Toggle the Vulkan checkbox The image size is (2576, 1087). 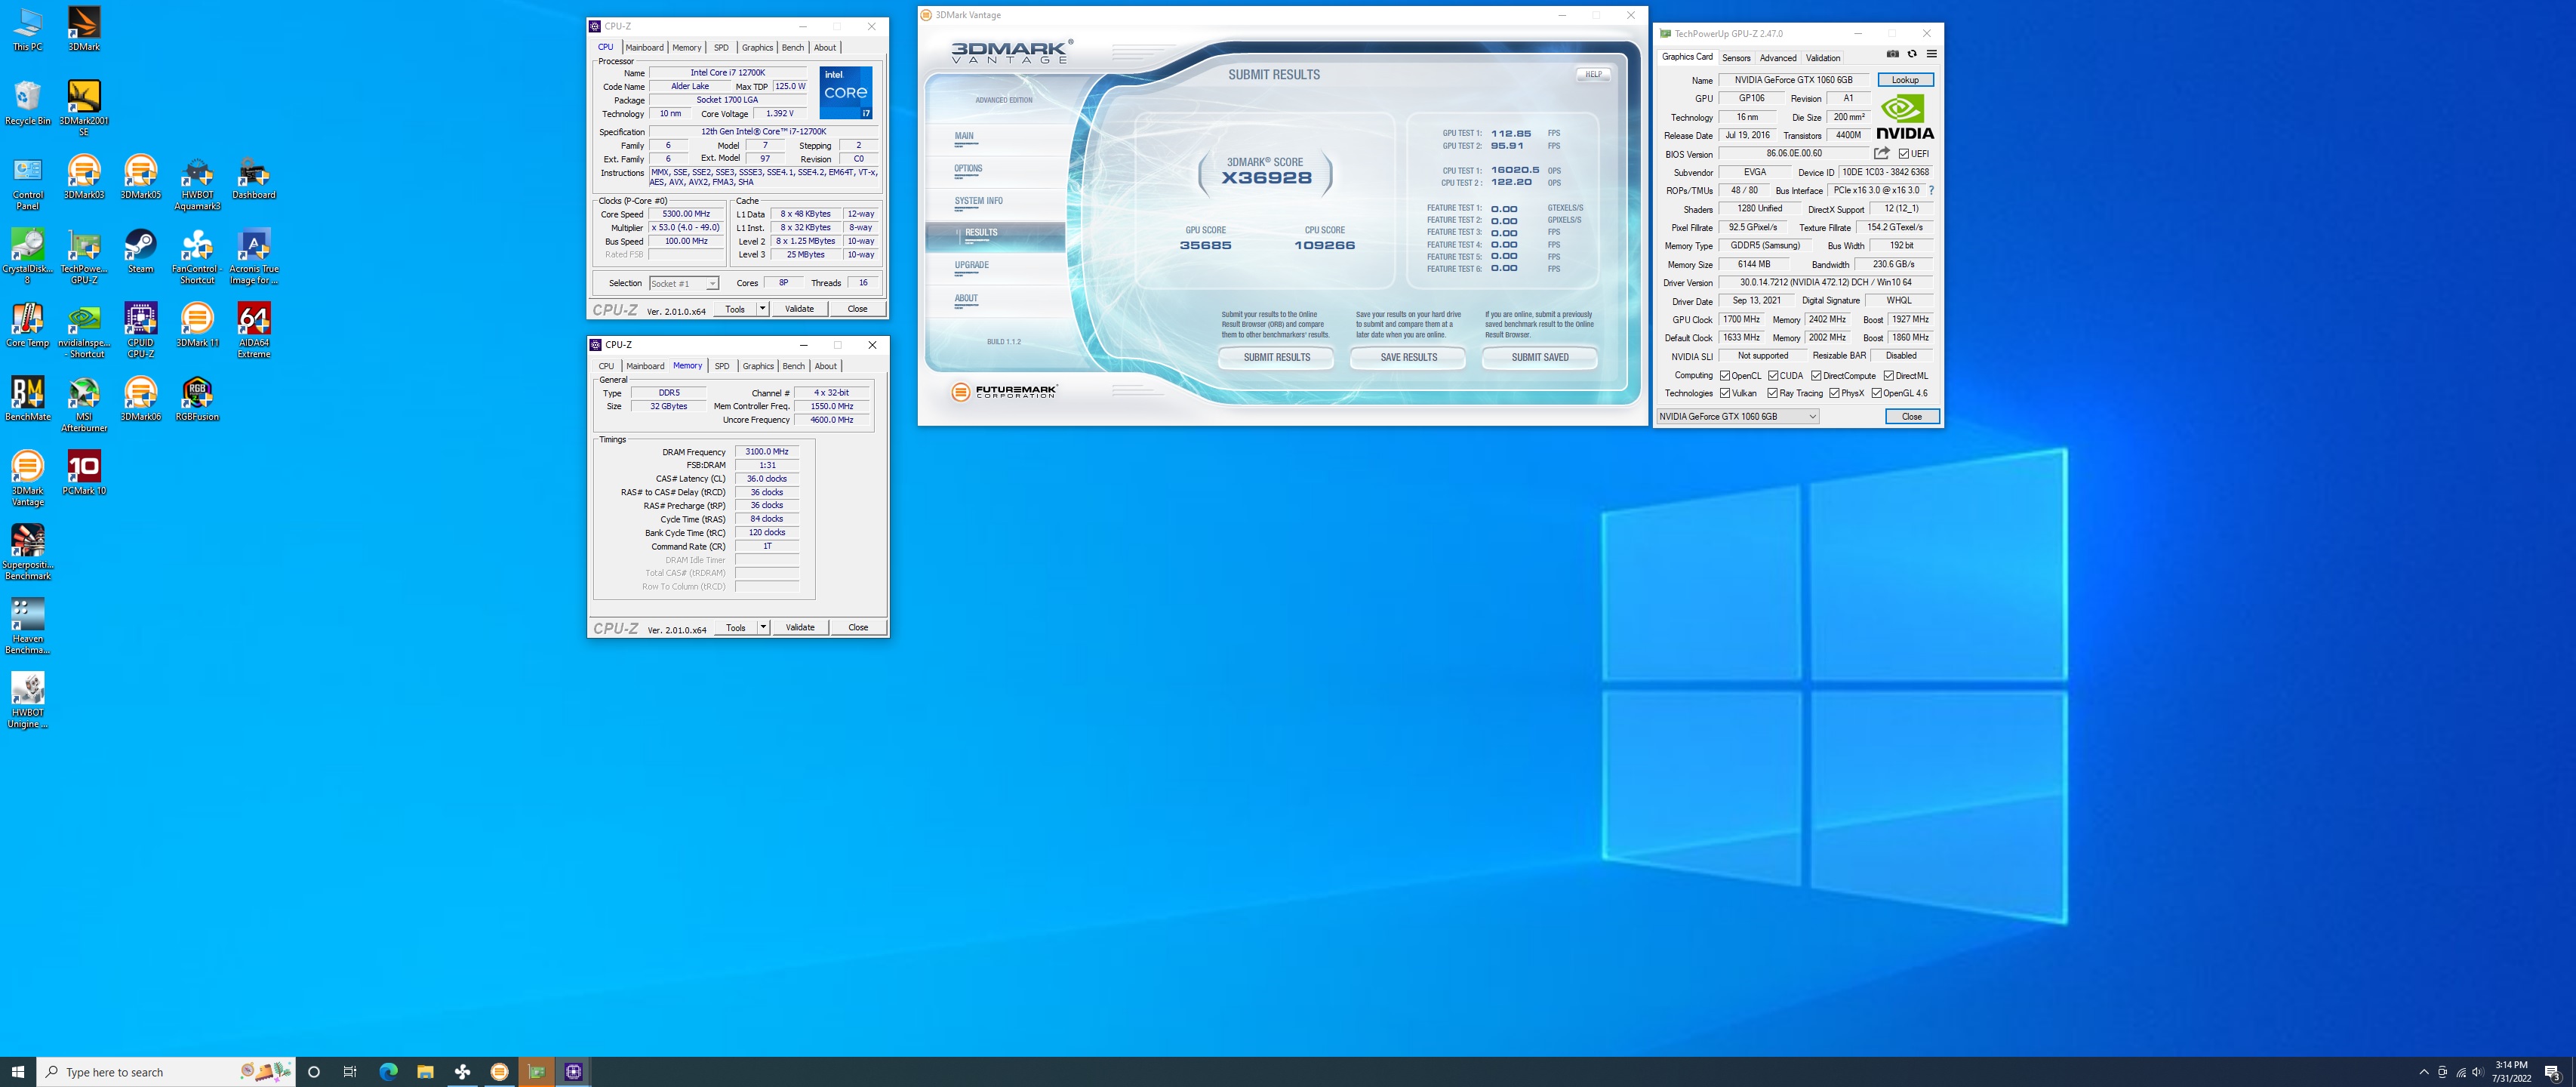pos(1725,393)
